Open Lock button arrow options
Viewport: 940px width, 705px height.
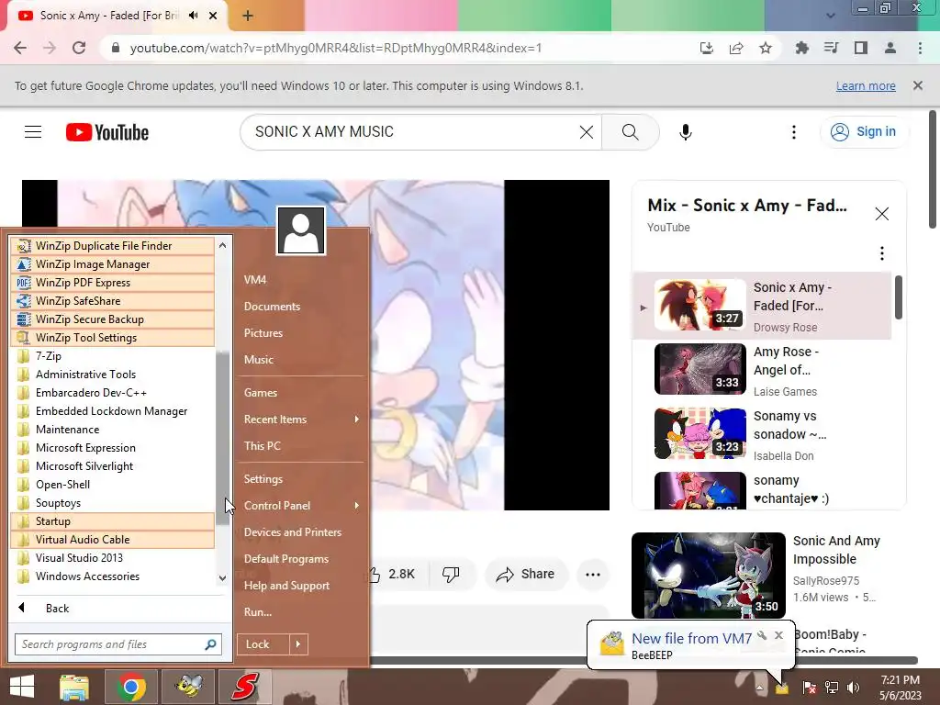click(298, 644)
